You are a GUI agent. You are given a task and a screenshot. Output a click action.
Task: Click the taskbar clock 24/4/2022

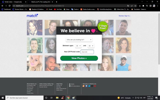[x=150, y=98]
